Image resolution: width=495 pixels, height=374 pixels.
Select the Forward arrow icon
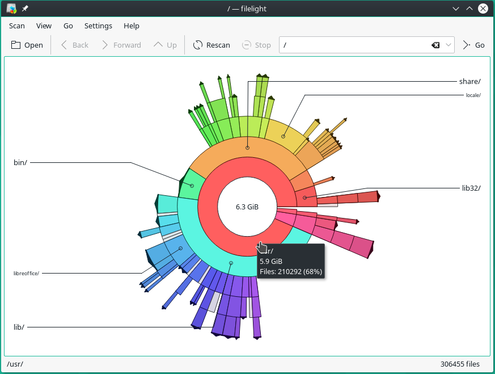point(104,45)
